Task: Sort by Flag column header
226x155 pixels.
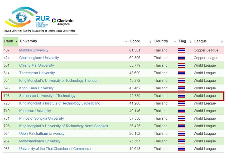Action: tap(185, 41)
